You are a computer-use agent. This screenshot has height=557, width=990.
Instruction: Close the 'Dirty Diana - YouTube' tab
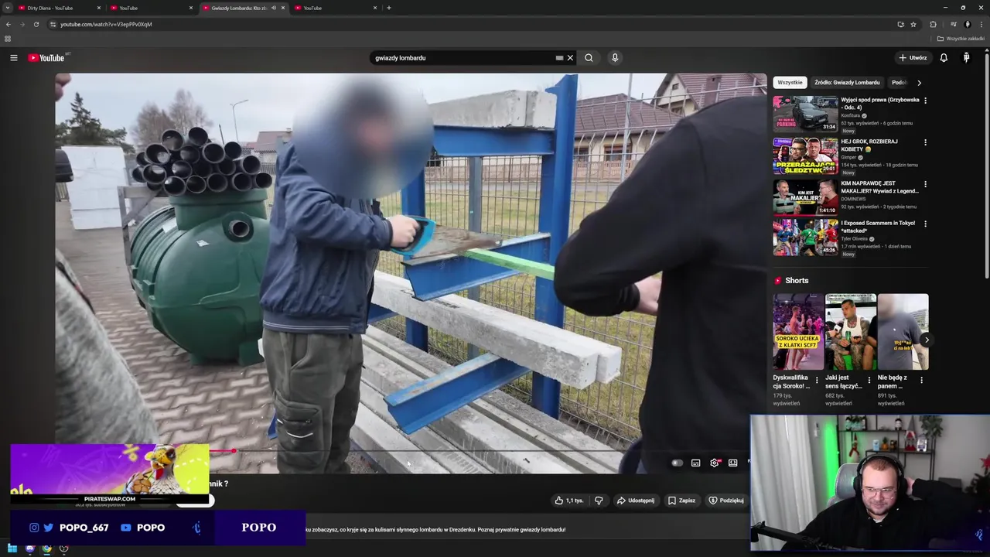pos(99,8)
